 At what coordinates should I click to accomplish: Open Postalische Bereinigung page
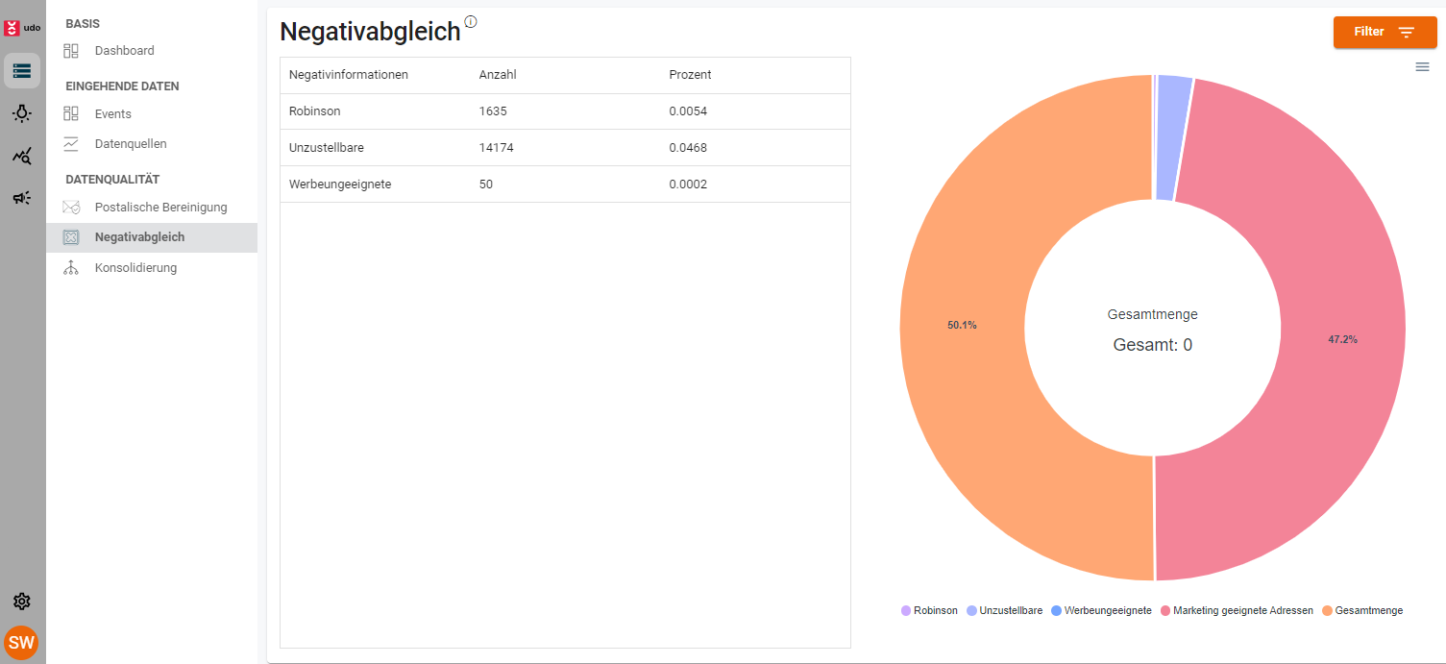pos(160,208)
